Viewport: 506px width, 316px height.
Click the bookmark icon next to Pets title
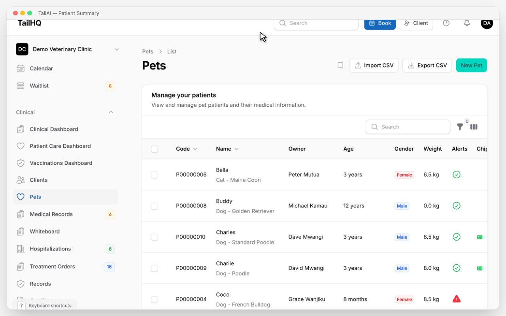[340, 65]
